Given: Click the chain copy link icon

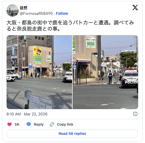Looking at the screenshot, I should point(52,124).
